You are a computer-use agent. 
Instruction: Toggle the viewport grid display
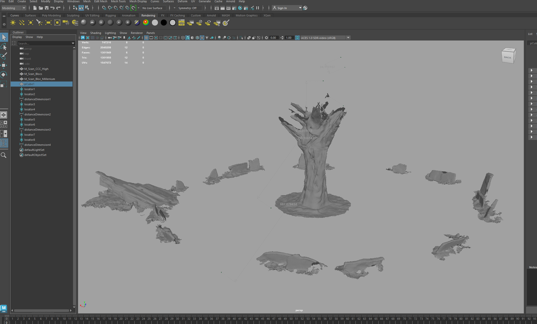[146, 38]
